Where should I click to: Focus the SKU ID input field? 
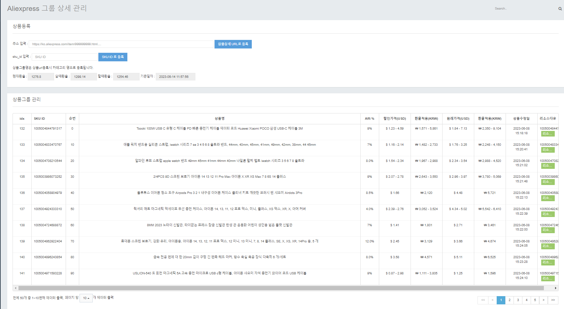65,57
